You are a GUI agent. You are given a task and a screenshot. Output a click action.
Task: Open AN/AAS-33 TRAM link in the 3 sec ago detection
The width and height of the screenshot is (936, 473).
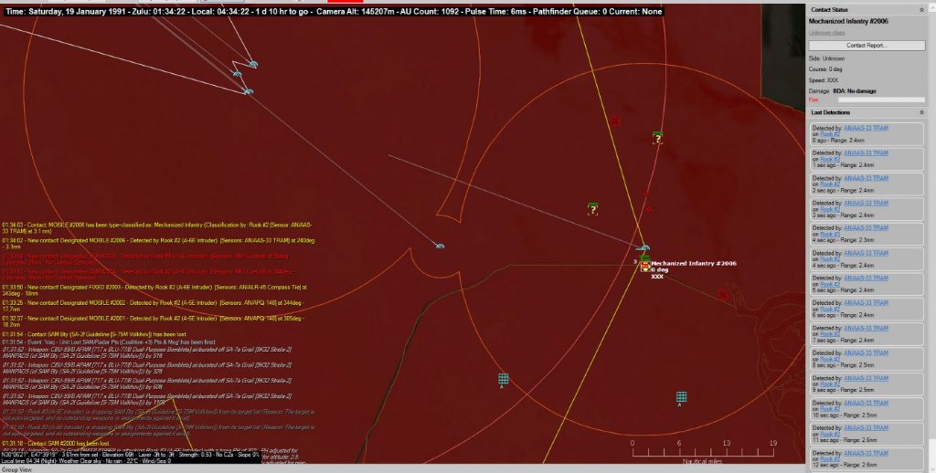pos(867,204)
